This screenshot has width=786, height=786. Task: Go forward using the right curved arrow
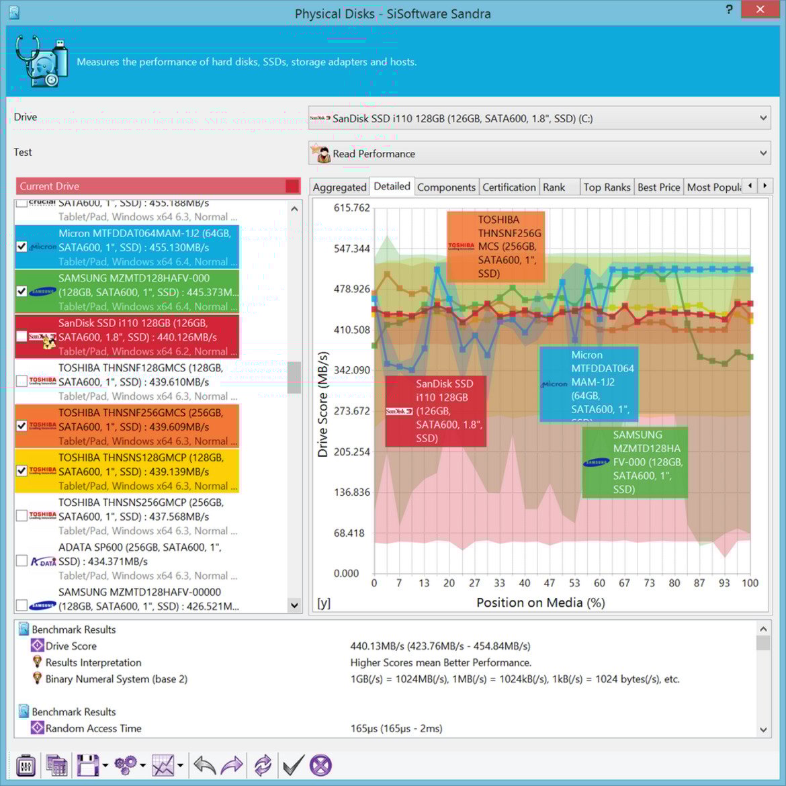coord(232,765)
